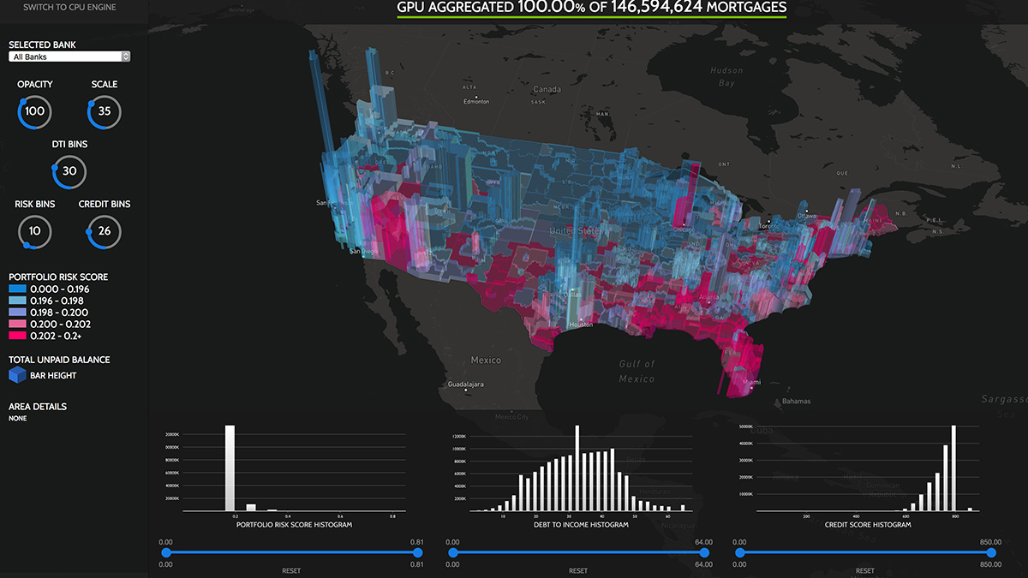Click the Scale dial showing 35

[x=105, y=111]
